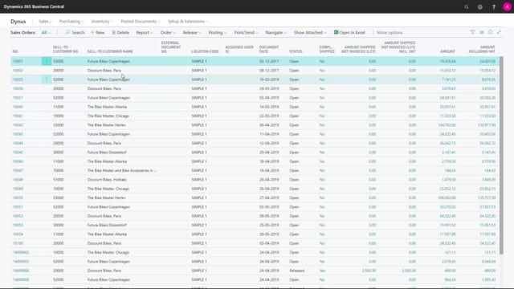Select 'Future Bikes Düsseldorf' in row 10045
The height and width of the screenshot is (289, 514).
click(107, 153)
